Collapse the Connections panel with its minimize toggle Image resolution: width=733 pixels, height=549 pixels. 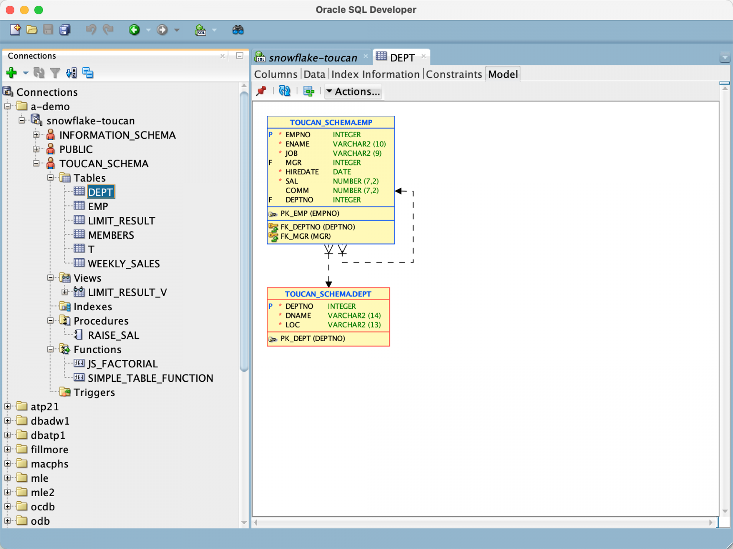coord(239,56)
